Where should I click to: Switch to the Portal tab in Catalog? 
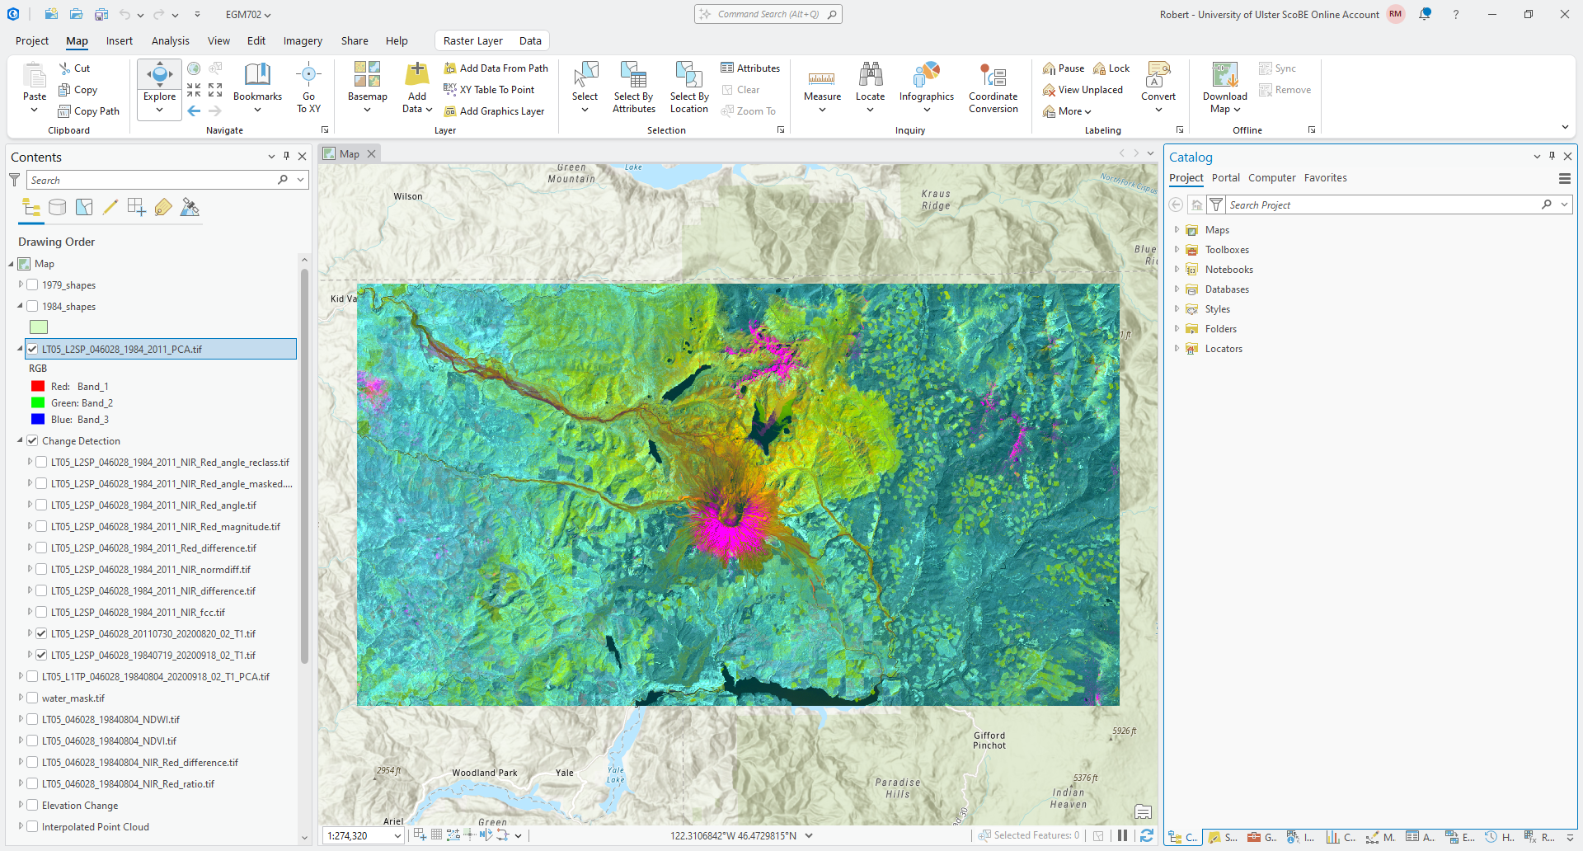[1225, 178]
